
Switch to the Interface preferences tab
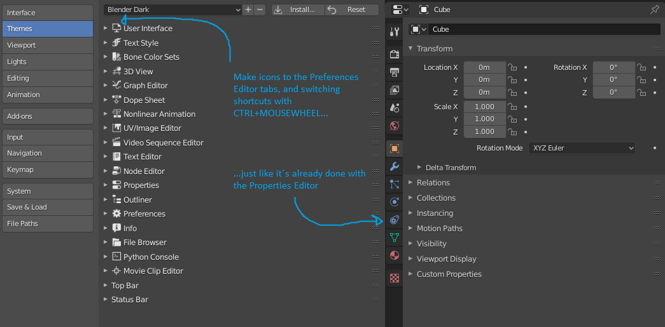[48, 13]
